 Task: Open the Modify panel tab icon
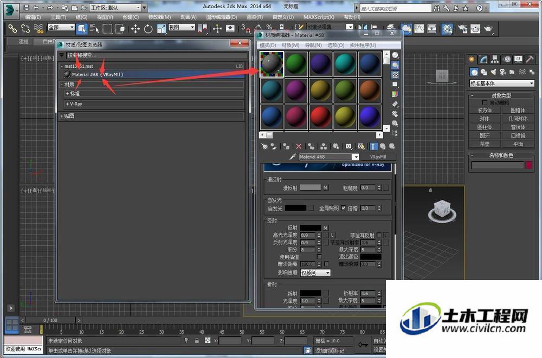(483, 60)
